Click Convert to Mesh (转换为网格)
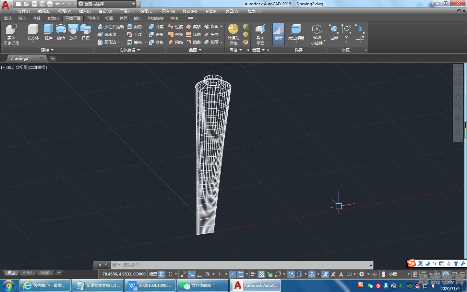The height and width of the screenshot is (292, 467). (x=233, y=34)
